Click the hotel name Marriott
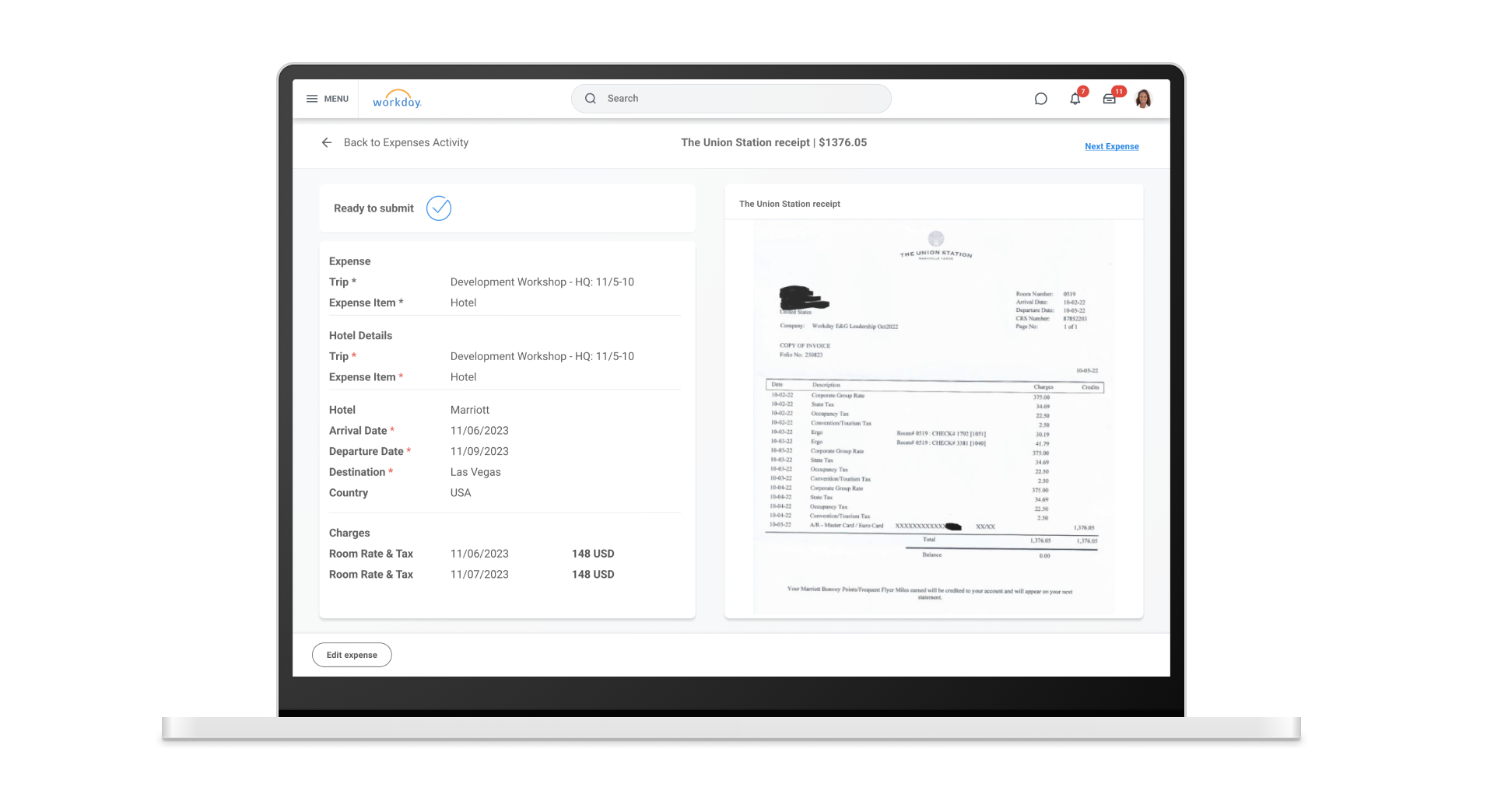Screen dimensions: 1494x794 coord(470,410)
